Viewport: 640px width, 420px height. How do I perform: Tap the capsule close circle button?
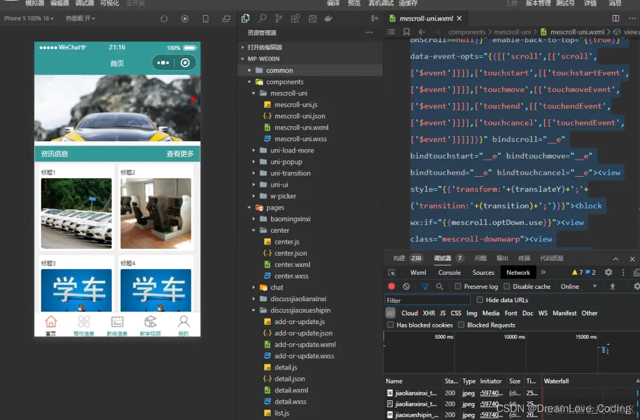point(185,63)
